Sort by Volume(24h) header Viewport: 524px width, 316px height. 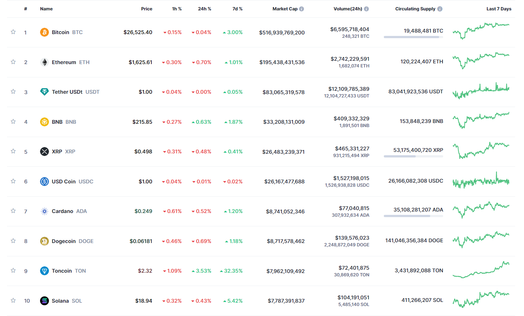[348, 9]
